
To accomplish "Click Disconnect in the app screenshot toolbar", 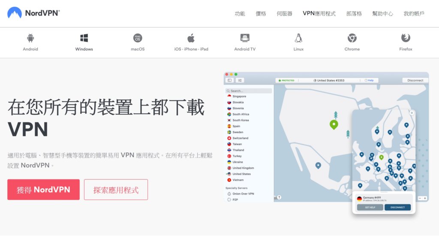I will [415, 80].
